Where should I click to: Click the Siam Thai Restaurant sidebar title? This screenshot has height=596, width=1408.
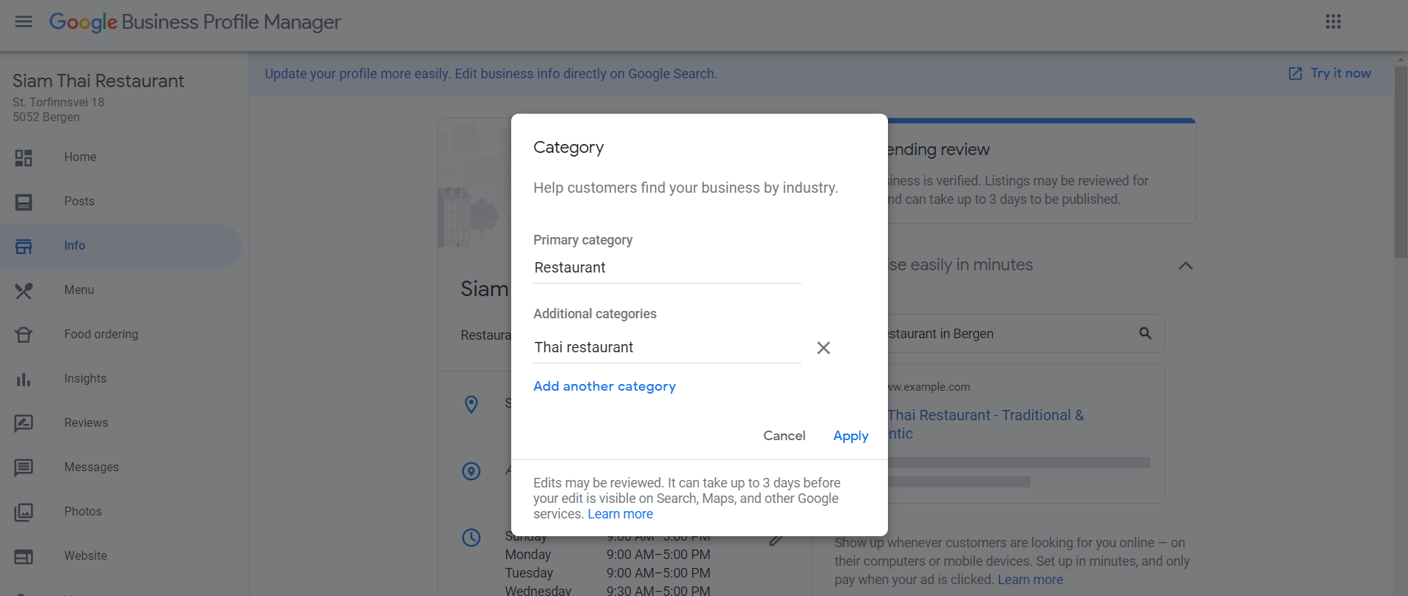click(x=98, y=81)
